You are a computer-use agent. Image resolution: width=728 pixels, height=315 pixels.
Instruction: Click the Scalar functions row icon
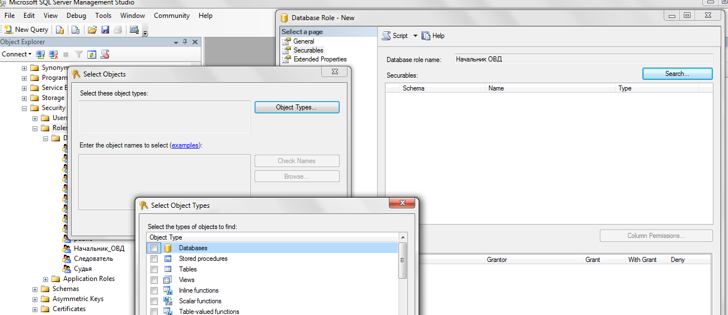pos(167,301)
